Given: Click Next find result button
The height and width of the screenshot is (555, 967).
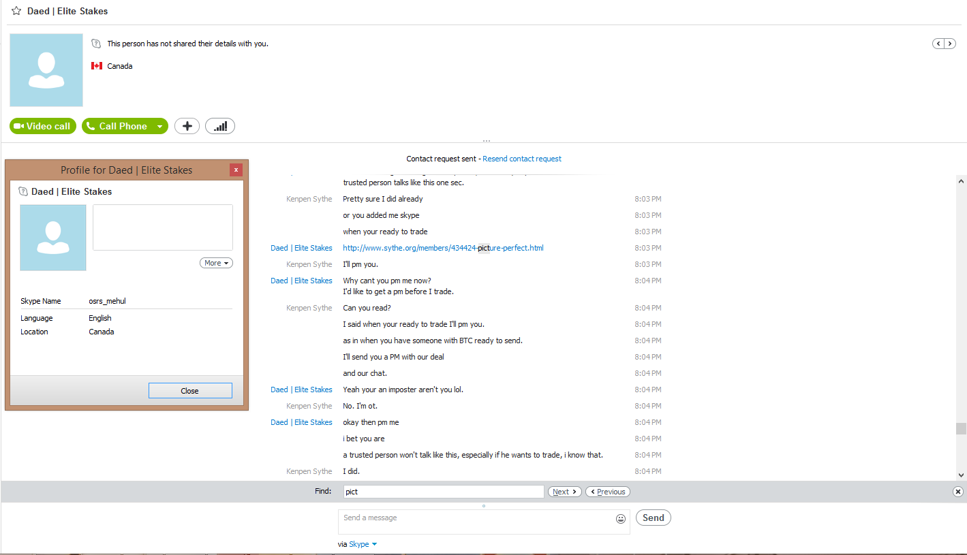Looking at the screenshot, I should 565,492.
